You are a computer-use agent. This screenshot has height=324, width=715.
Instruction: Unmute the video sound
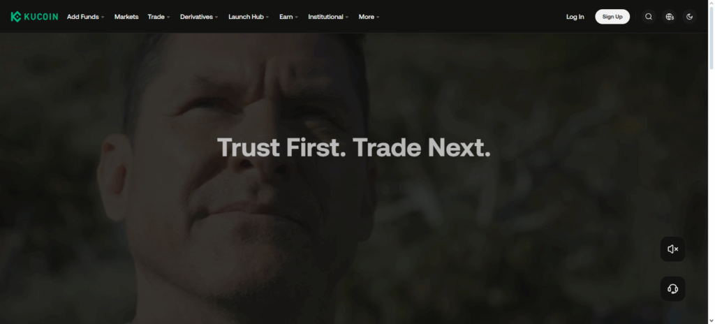(x=672, y=249)
